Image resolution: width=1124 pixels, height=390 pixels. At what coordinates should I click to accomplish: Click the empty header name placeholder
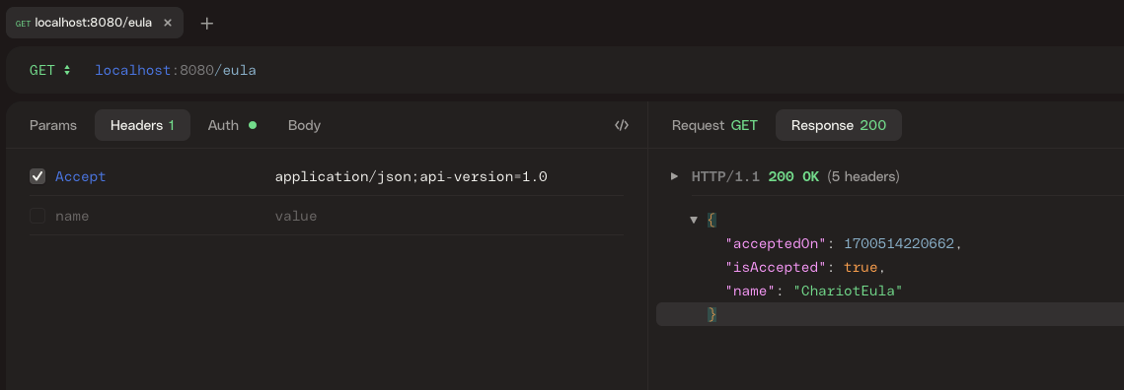pyautogui.click(x=72, y=216)
